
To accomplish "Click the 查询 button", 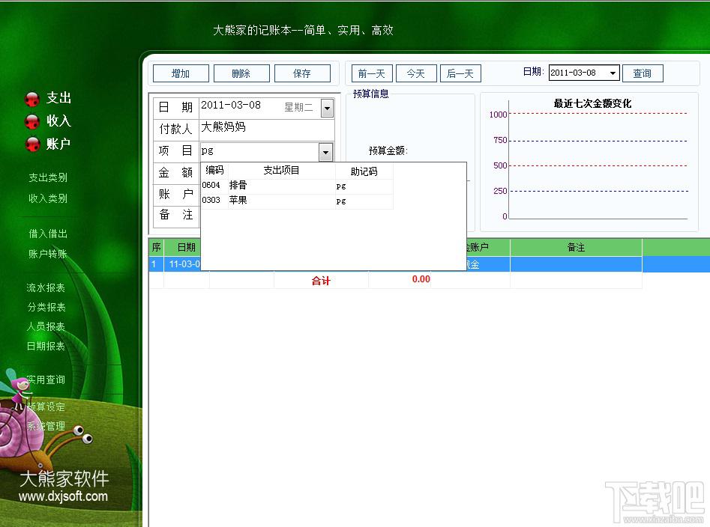I will [x=643, y=73].
